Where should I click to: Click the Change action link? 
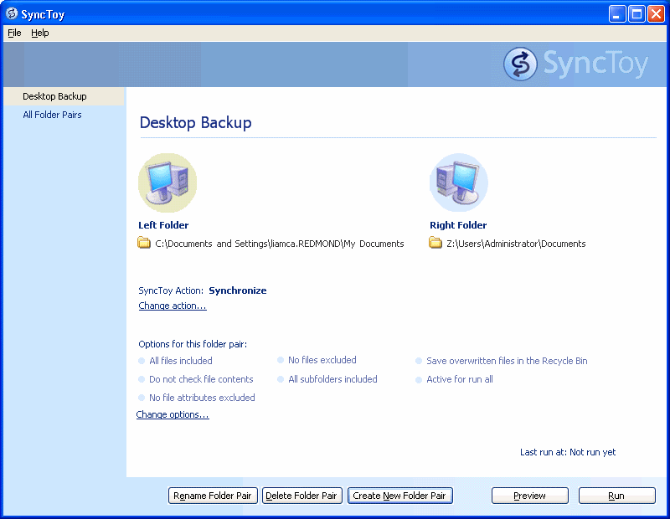coord(172,306)
